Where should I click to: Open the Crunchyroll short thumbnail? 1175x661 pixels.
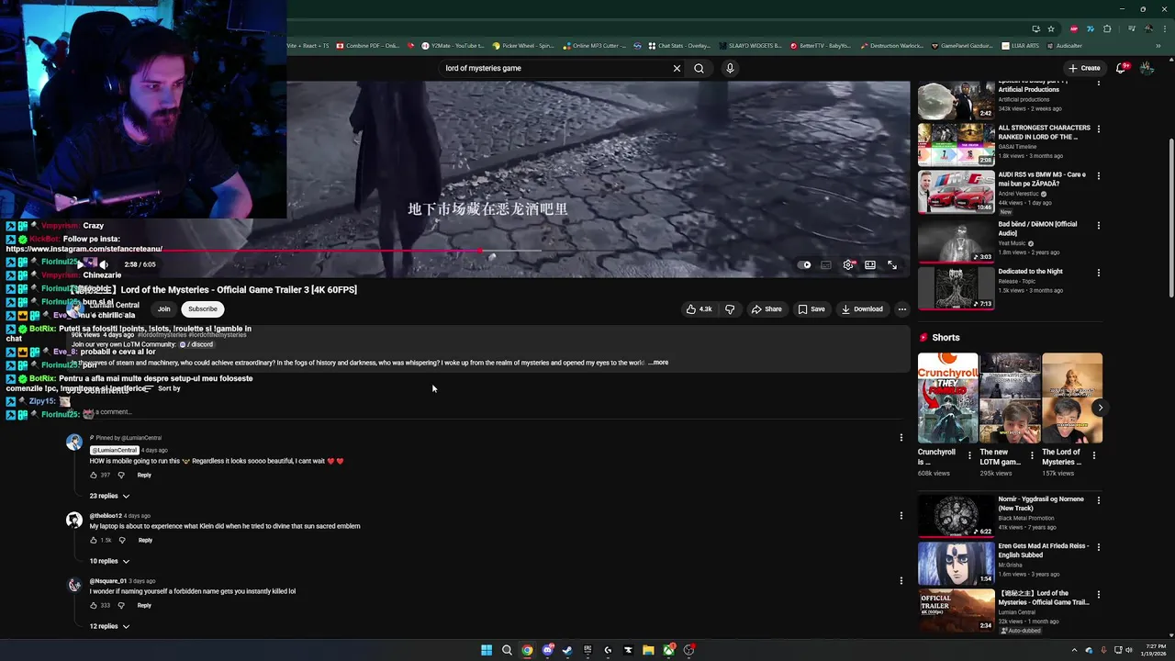click(947, 398)
